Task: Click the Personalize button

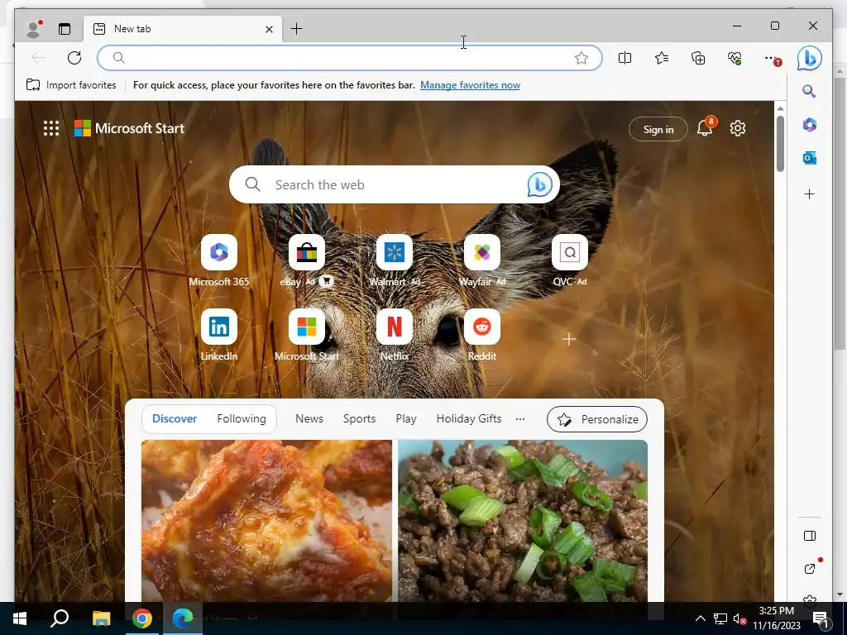Action: click(597, 419)
